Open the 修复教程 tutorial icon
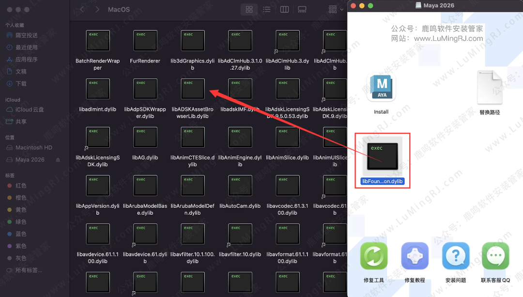This screenshot has width=523, height=297. [x=415, y=256]
